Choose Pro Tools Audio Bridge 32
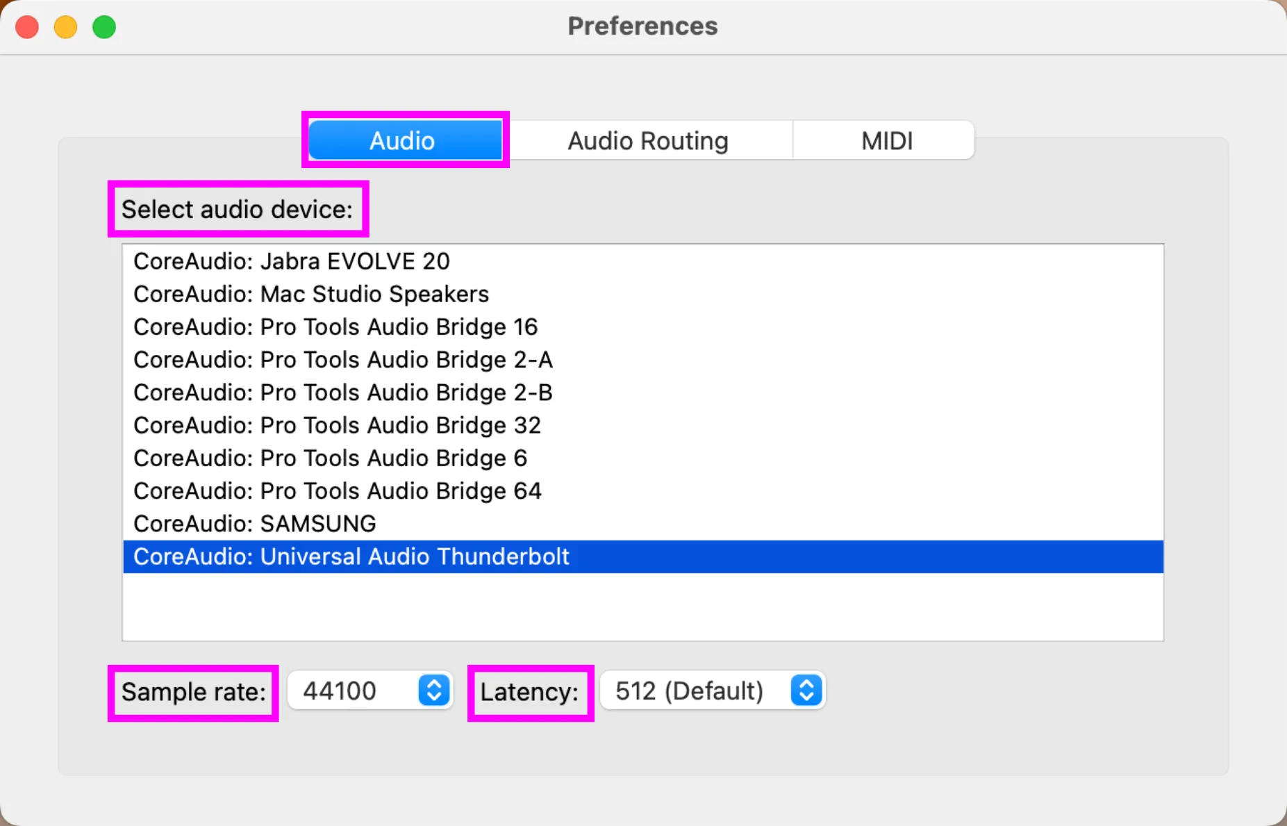The image size is (1287, 826). click(337, 425)
